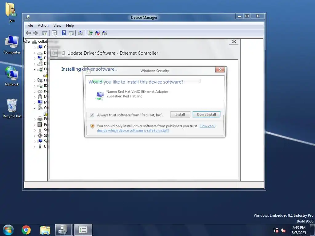Close the Update Driver Software wizard
The width and height of the screenshot is (315, 236).
coord(234,41)
